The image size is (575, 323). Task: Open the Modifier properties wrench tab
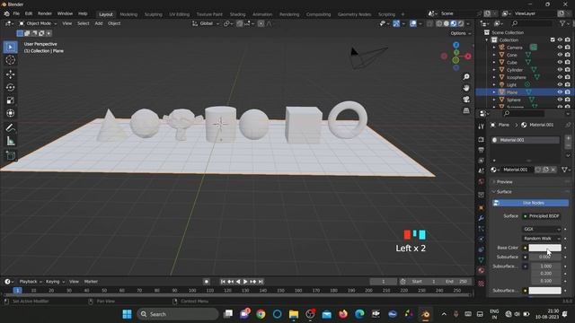tap(482, 218)
